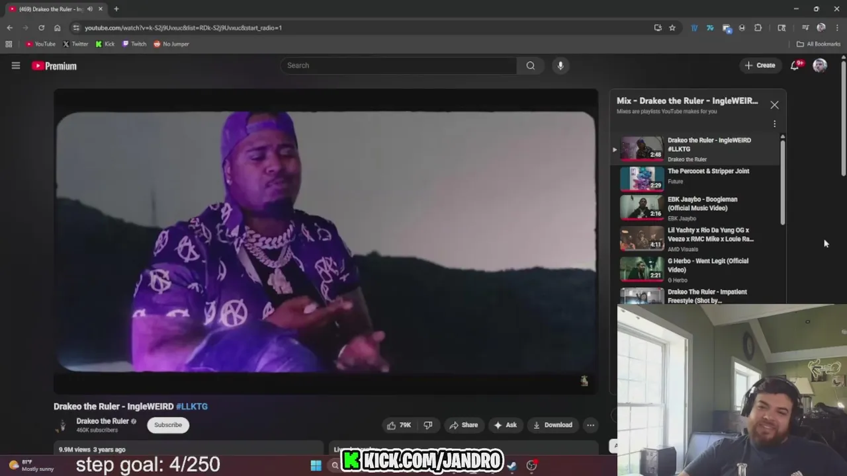The width and height of the screenshot is (847, 476).
Task: Subscribe to Drakeo the Ruler
Action: [168, 425]
